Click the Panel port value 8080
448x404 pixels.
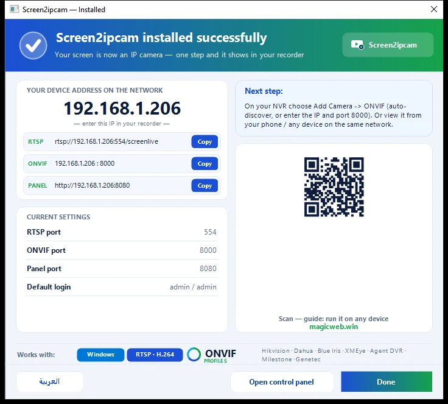[208, 269]
